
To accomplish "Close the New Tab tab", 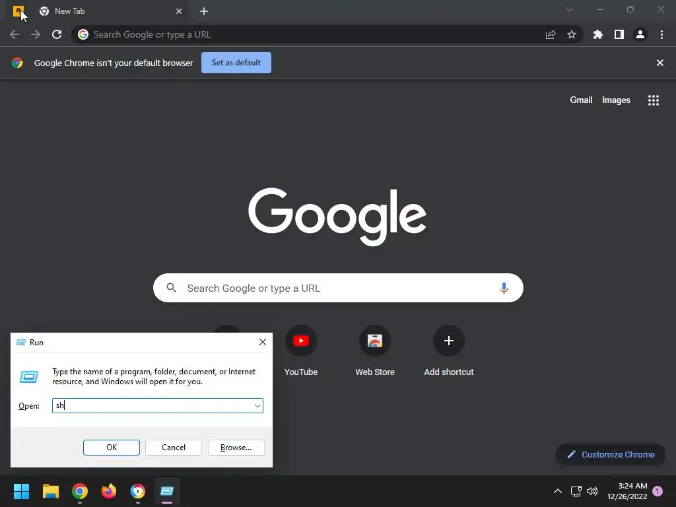I will (179, 11).
